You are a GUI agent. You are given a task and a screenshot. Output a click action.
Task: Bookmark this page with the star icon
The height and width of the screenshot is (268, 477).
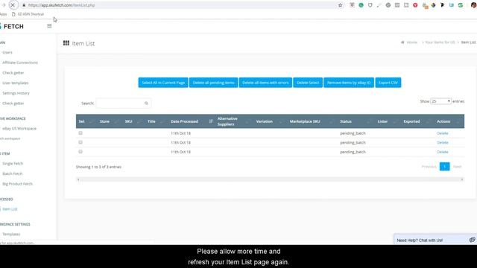point(340,5)
